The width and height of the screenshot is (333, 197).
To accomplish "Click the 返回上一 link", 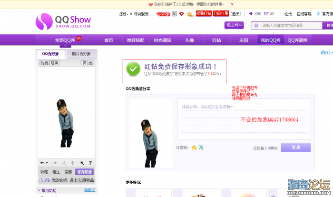I will coord(327,52).
